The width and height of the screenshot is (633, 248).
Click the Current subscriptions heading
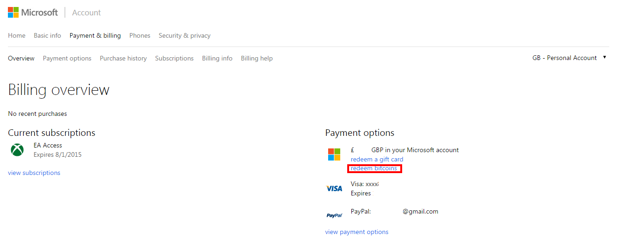pos(52,133)
